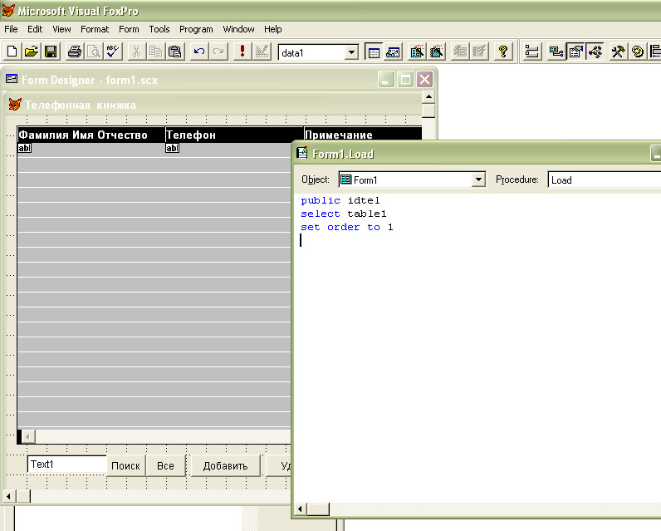Click the Text1 input field
This screenshot has width=661, height=531.
pyautogui.click(x=66, y=465)
